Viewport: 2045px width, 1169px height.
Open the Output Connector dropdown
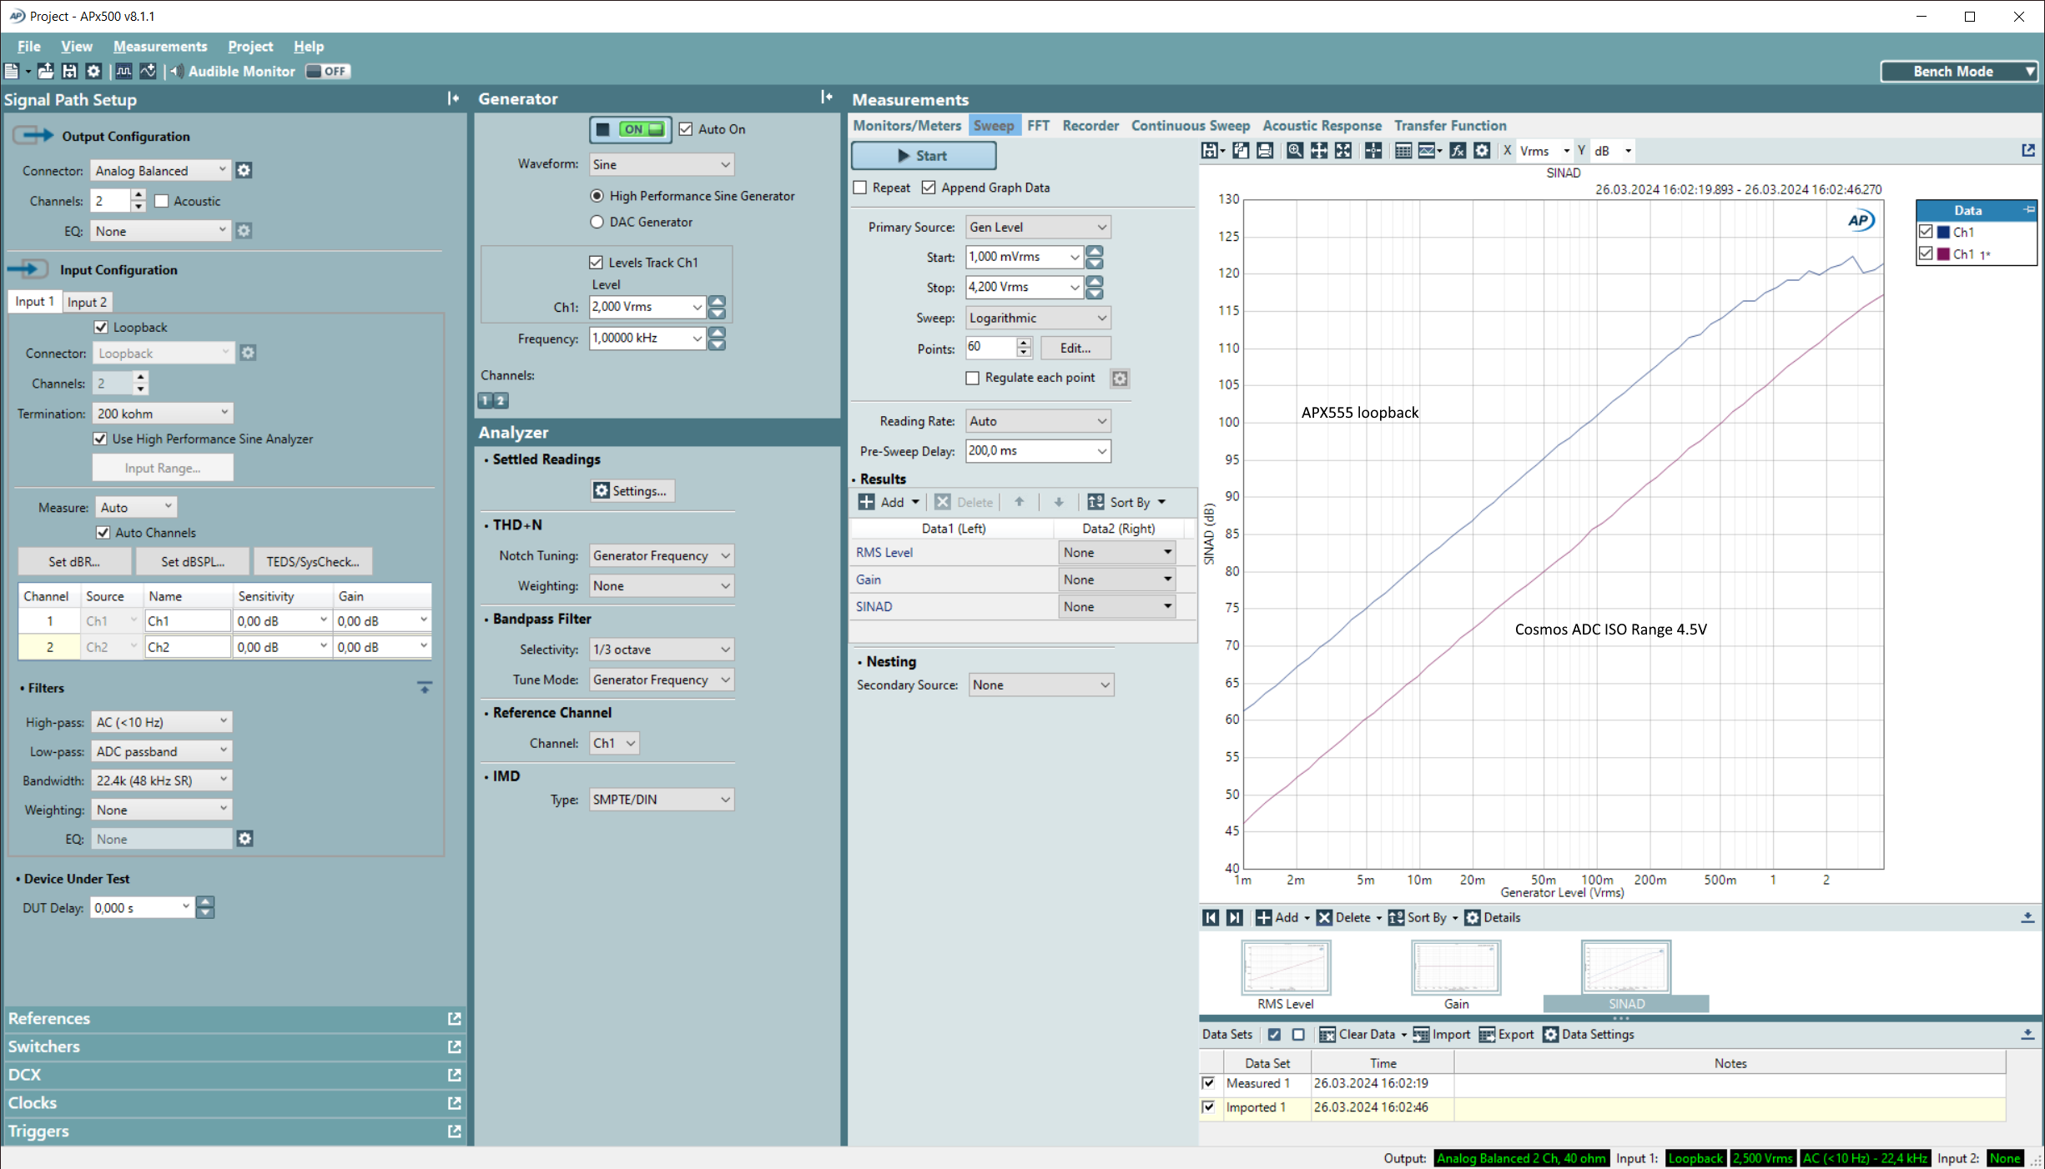[x=160, y=171]
